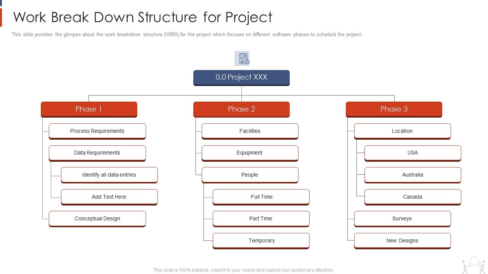The image size is (488, 274).
Task: Select the Conceptual Design box
Action: click(97, 219)
